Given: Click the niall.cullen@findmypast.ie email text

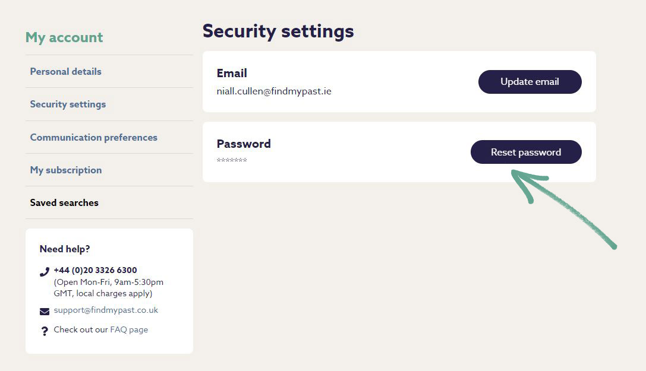Looking at the screenshot, I should coord(274,91).
